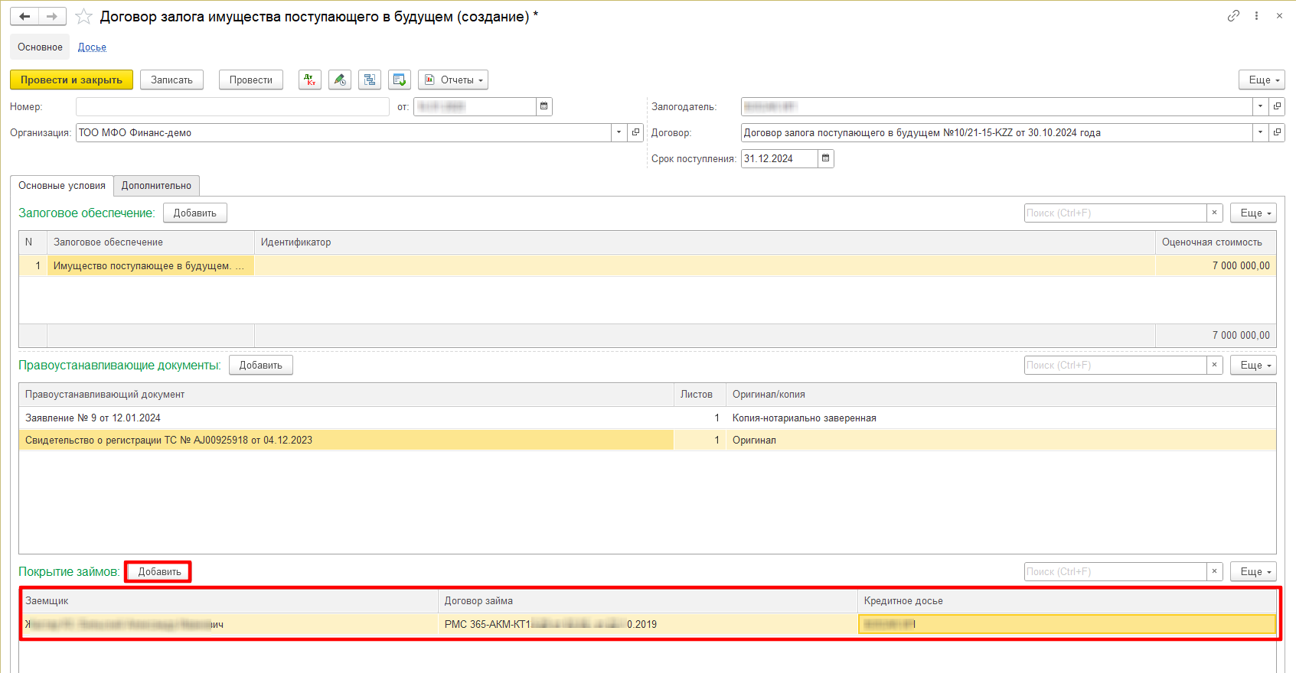Click the green pencil with clock icon
Image resolution: width=1296 pixels, height=673 pixels.
tap(340, 80)
